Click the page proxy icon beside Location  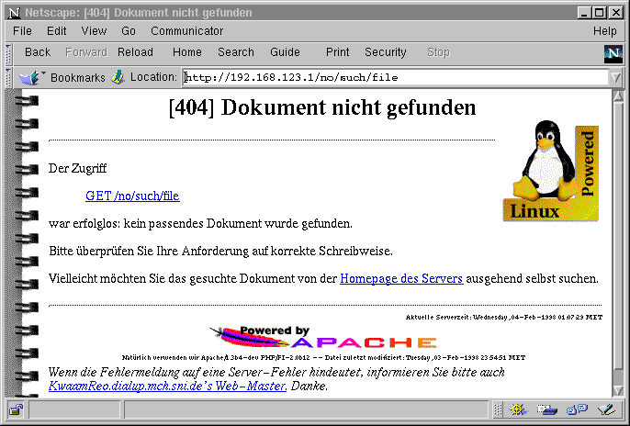point(118,78)
